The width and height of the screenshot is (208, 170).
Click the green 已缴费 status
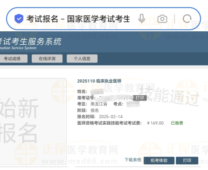coord(177,123)
